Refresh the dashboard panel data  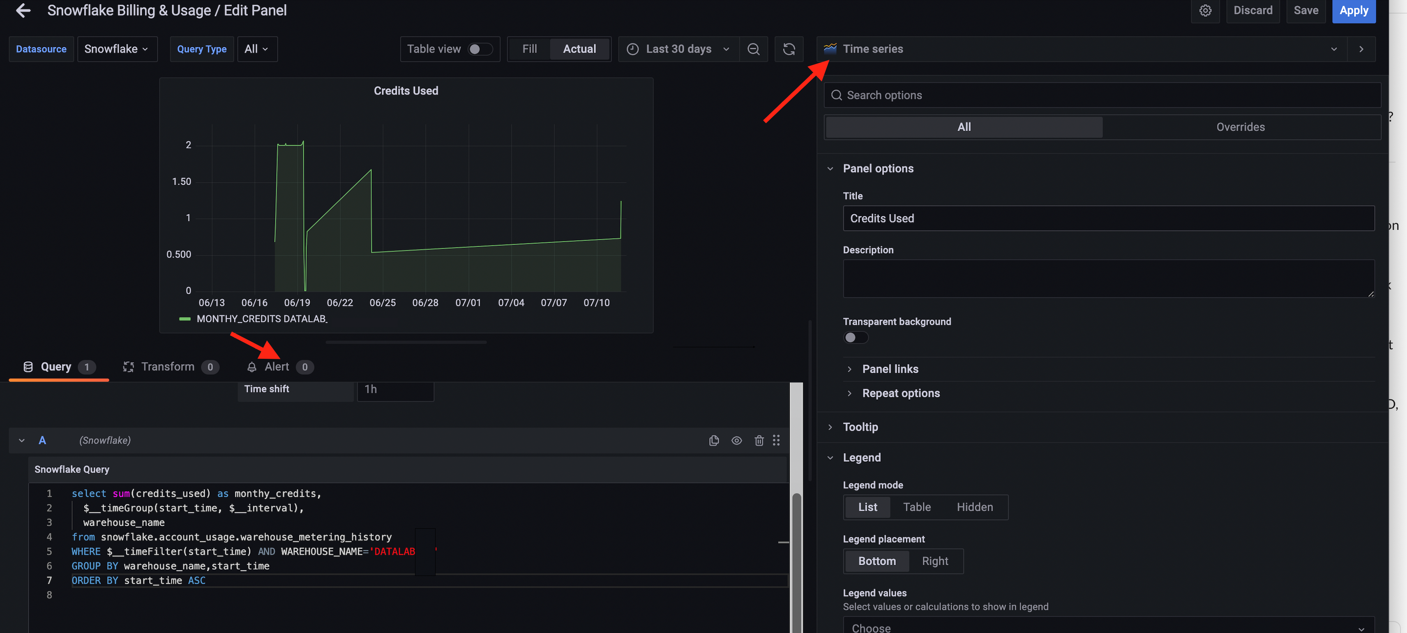pos(789,48)
